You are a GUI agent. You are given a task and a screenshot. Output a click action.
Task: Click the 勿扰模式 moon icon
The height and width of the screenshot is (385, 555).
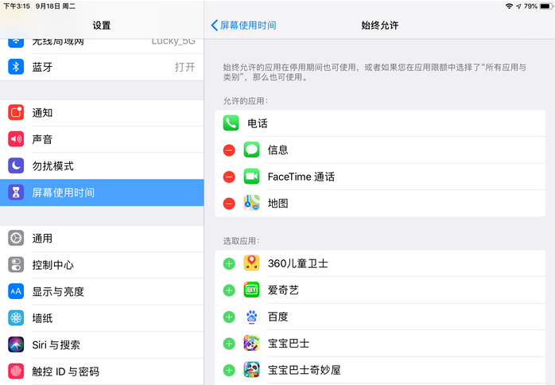pyautogui.click(x=16, y=166)
